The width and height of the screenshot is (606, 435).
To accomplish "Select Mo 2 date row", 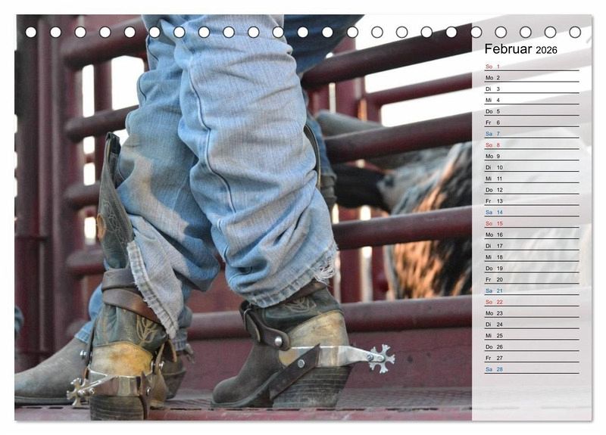I will coord(531,78).
